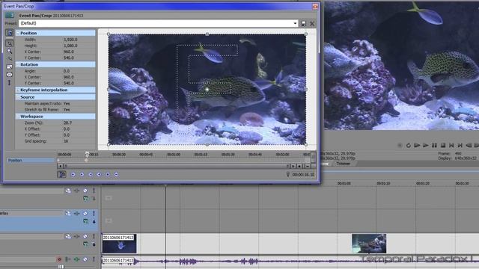Click keyframe timeline scrollbar right arrow
Screen dimensions: 479x269
[x=293, y=166]
